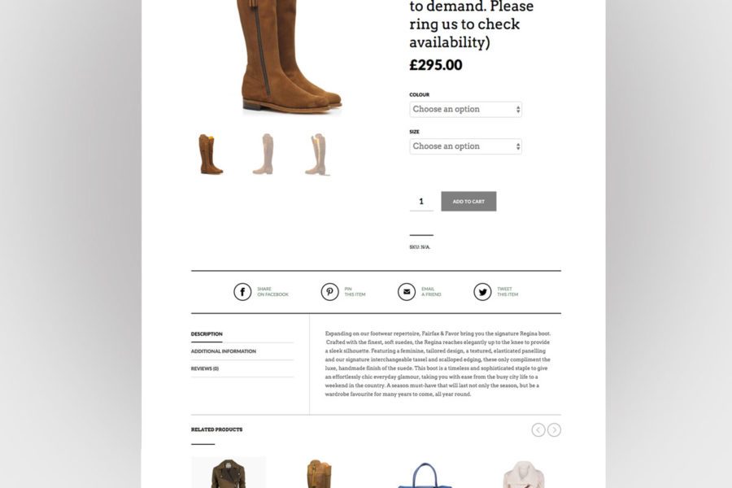Click the Twitter bird icon

point(482,292)
